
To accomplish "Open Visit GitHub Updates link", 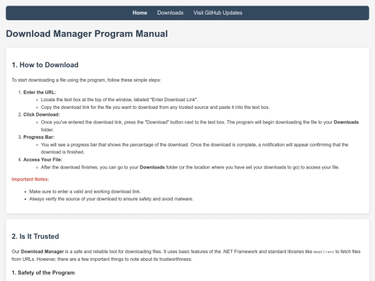I will pyautogui.click(x=218, y=12).
